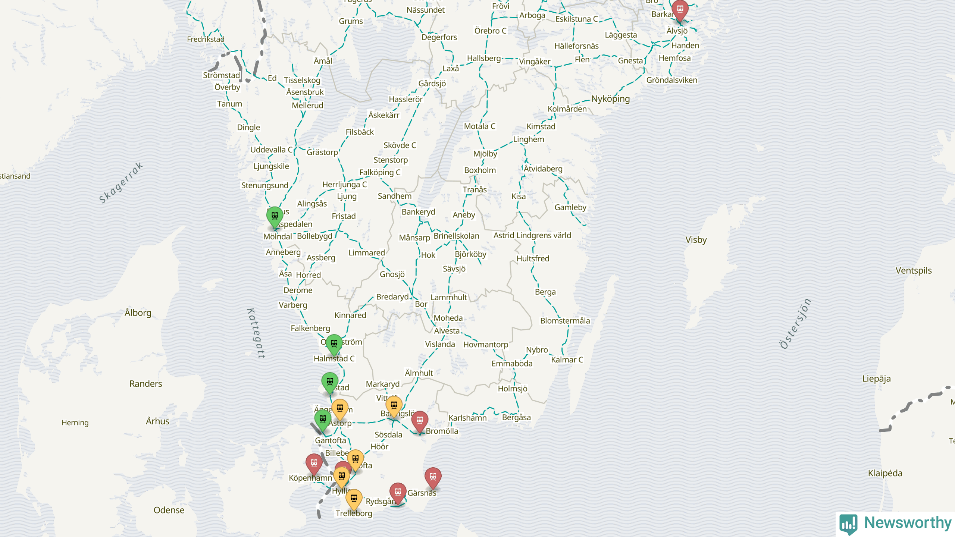
Task: Open the Newsworthy logo link
Action: tap(895, 523)
